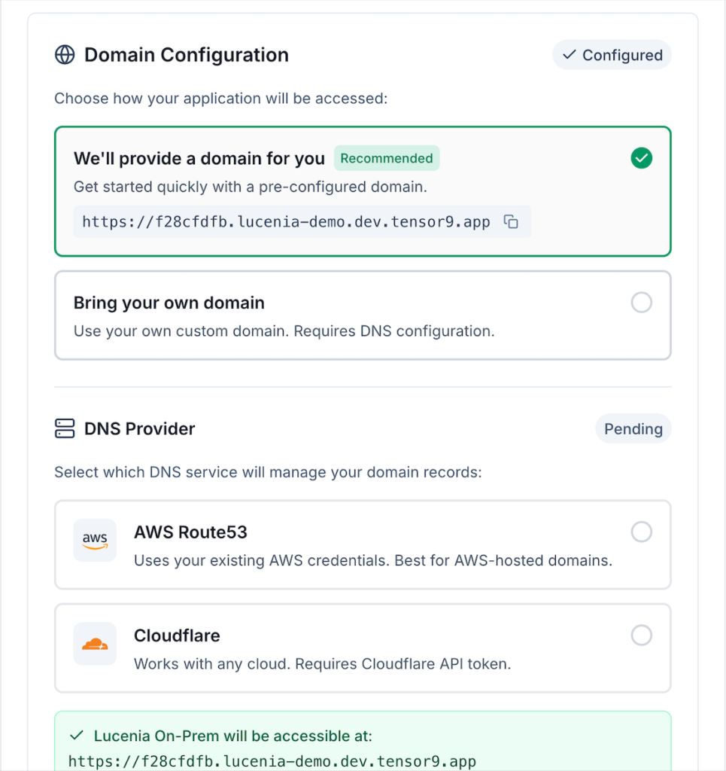Screen dimensions: 726x771
Task: Click the Recommended badge
Action: pyautogui.click(x=387, y=158)
